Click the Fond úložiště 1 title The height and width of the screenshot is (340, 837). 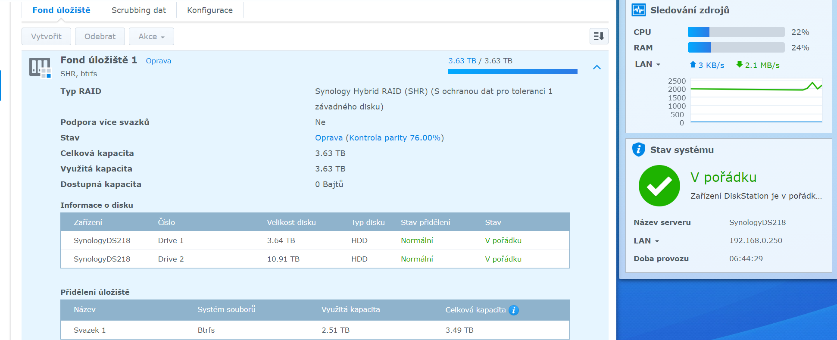[99, 60]
